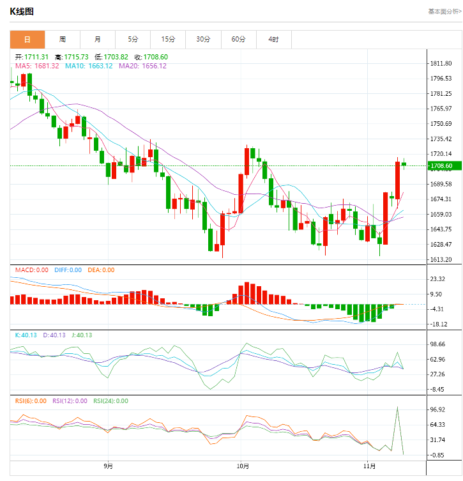Switch to the 月 monthly tab
Screen dimensions: 463x481
pos(98,40)
